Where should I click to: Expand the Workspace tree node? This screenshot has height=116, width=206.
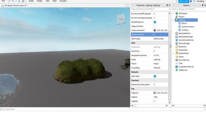pyautogui.click(x=173, y=13)
